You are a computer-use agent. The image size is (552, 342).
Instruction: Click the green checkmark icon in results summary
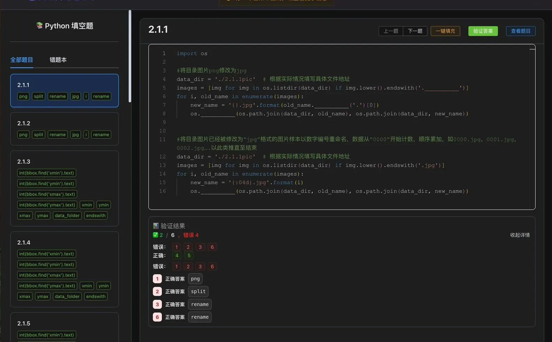coord(156,235)
